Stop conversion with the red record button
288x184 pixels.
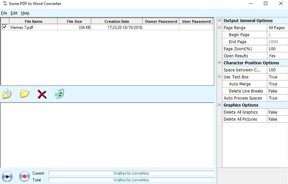24,176
